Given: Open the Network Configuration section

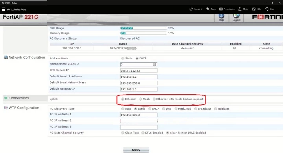Looking at the screenshot, I should (27, 58).
